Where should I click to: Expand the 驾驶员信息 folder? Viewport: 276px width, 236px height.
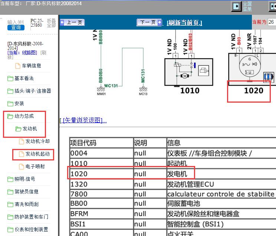[26, 192]
